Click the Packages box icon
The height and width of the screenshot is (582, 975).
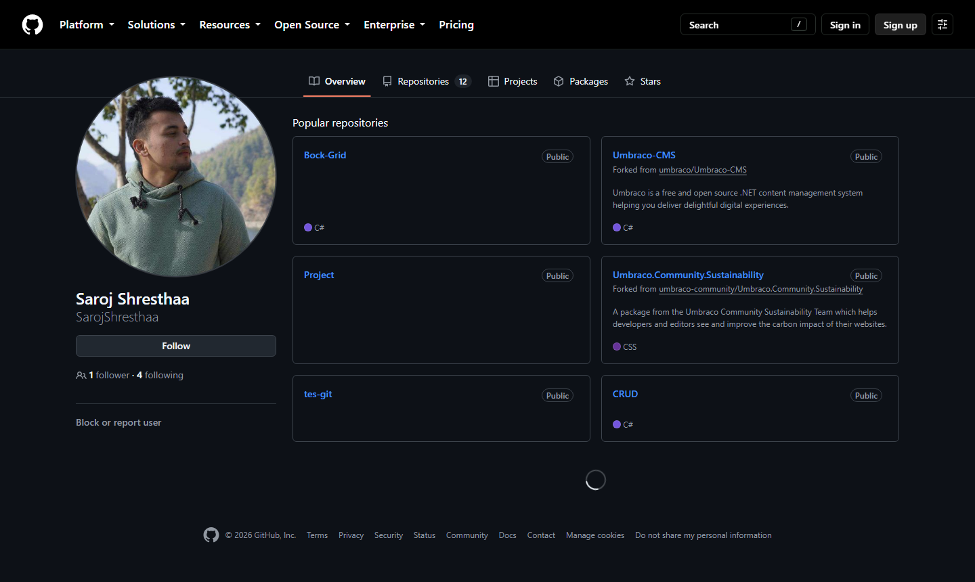[559, 81]
